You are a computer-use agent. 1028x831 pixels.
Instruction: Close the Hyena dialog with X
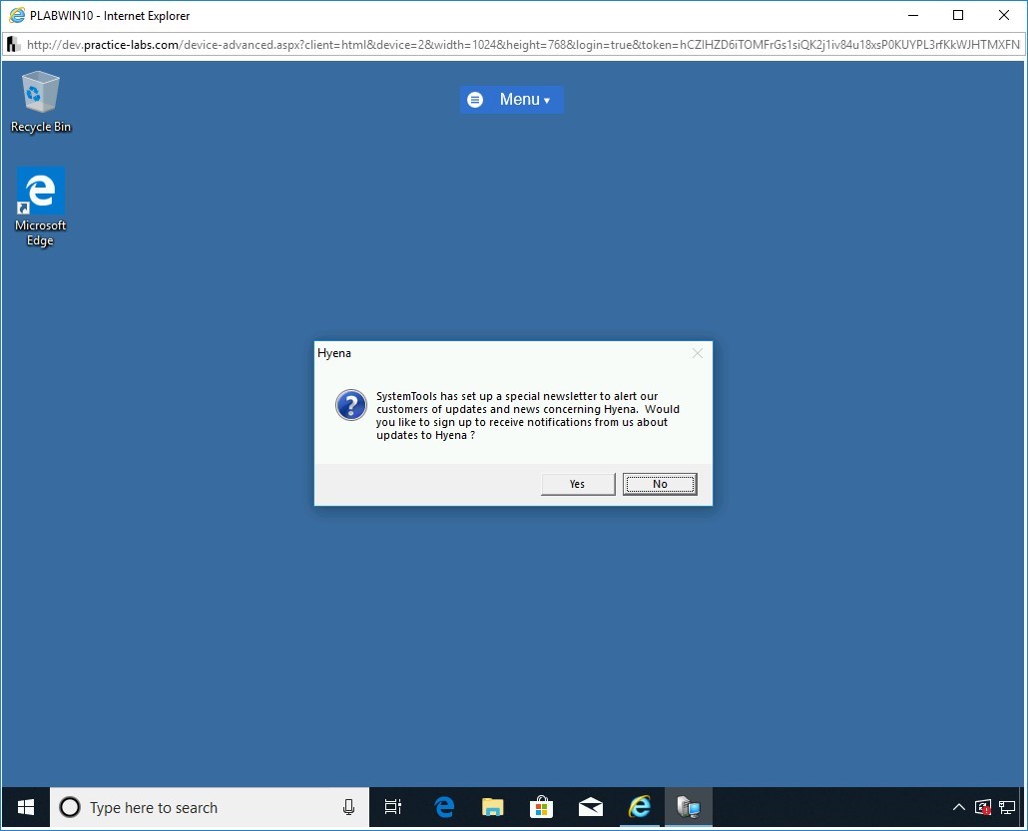pyautogui.click(x=698, y=353)
